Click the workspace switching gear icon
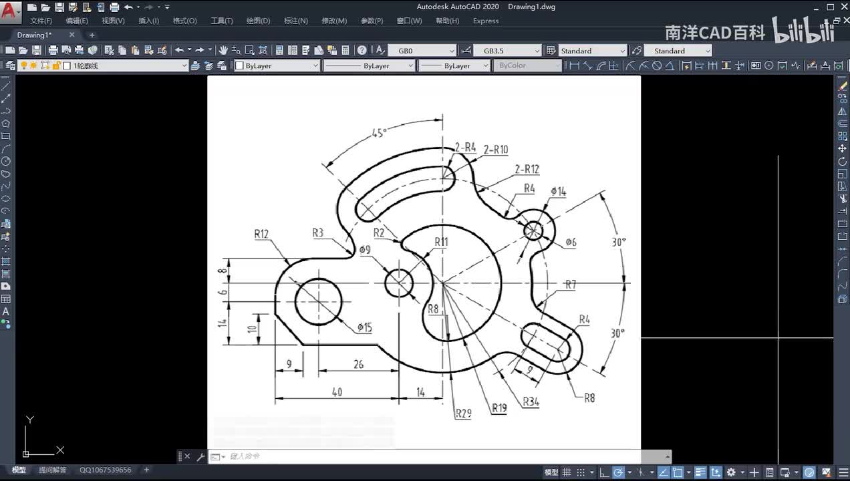 point(731,472)
